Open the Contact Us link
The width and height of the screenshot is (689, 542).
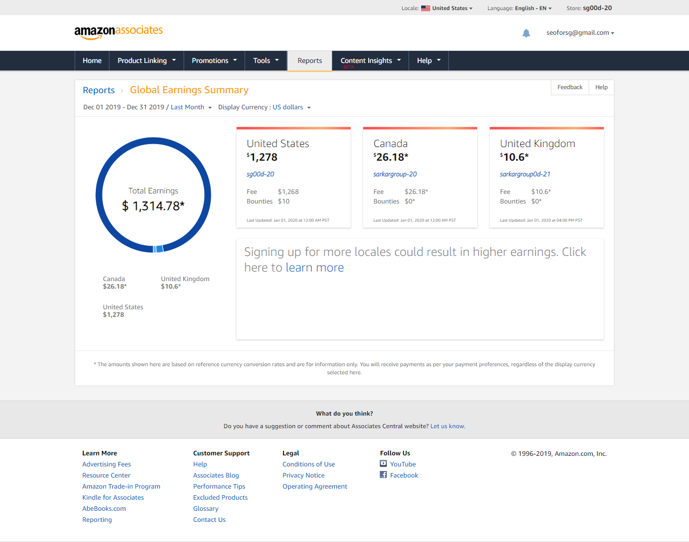coord(209,519)
